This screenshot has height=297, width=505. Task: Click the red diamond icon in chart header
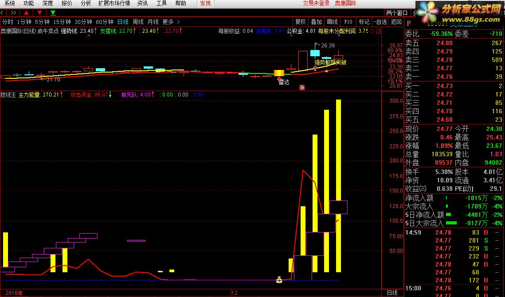tap(372, 31)
